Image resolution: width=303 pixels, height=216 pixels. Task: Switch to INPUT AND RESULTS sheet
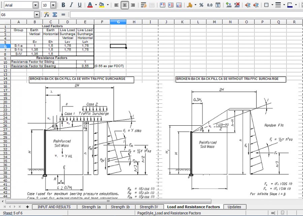point(54,207)
